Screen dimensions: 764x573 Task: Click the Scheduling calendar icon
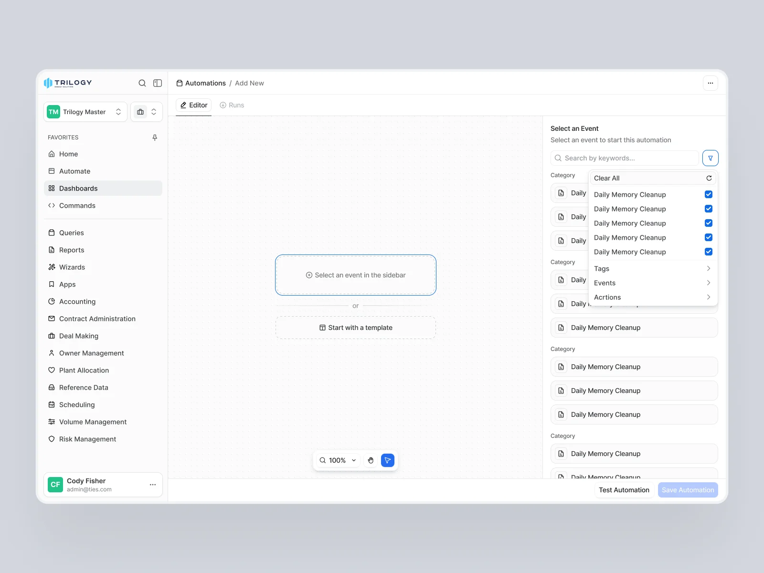(52, 404)
